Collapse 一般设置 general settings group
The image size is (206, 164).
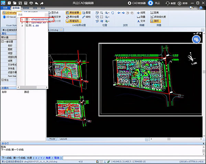tap(2, 42)
